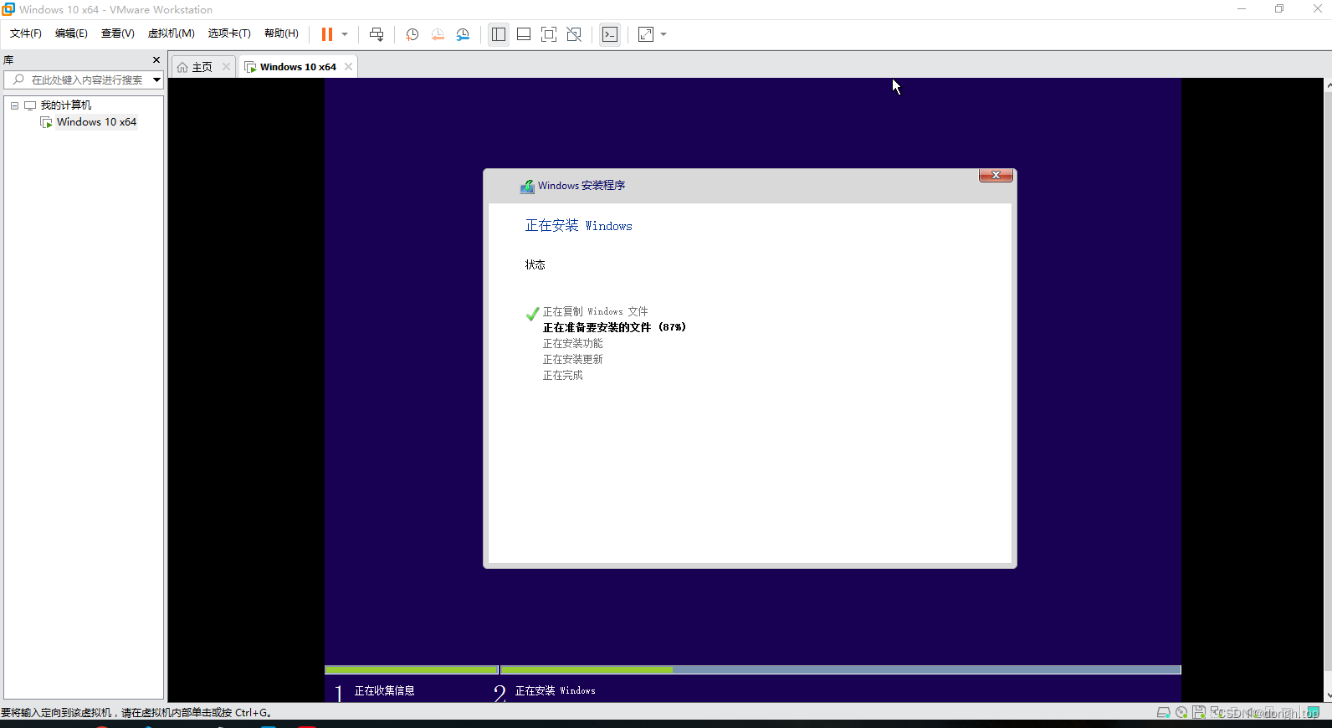This screenshot has height=728, width=1332.
Task: Open the 查看(V) menu
Action: 118,33
